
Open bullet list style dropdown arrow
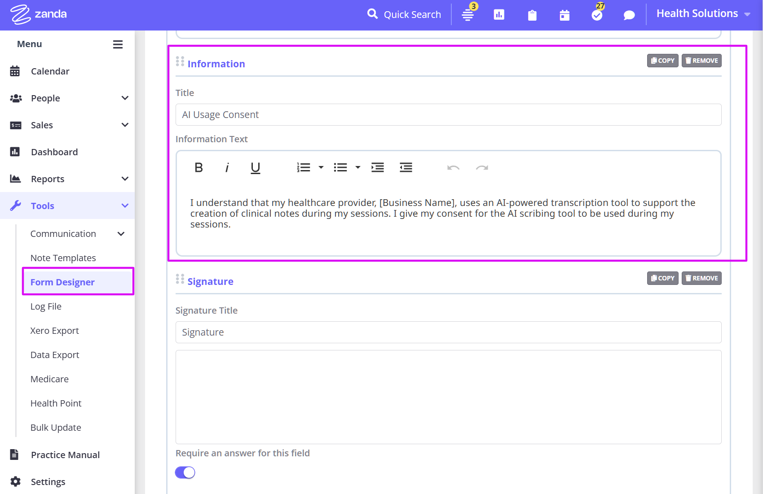point(358,168)
